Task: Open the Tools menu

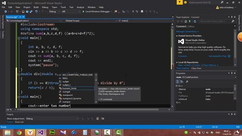Action: point(63,7)
